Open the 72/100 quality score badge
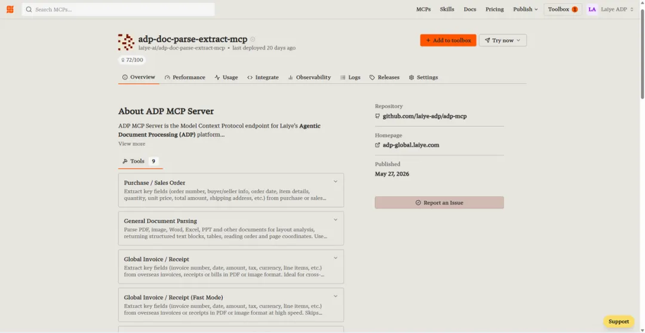The width and height of the screenshot is (645, 333). [132, 60]
